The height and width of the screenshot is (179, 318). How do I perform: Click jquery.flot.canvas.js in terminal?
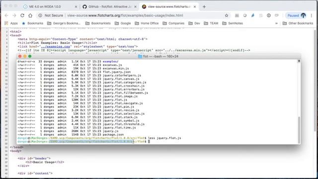[x=121, y=79]
